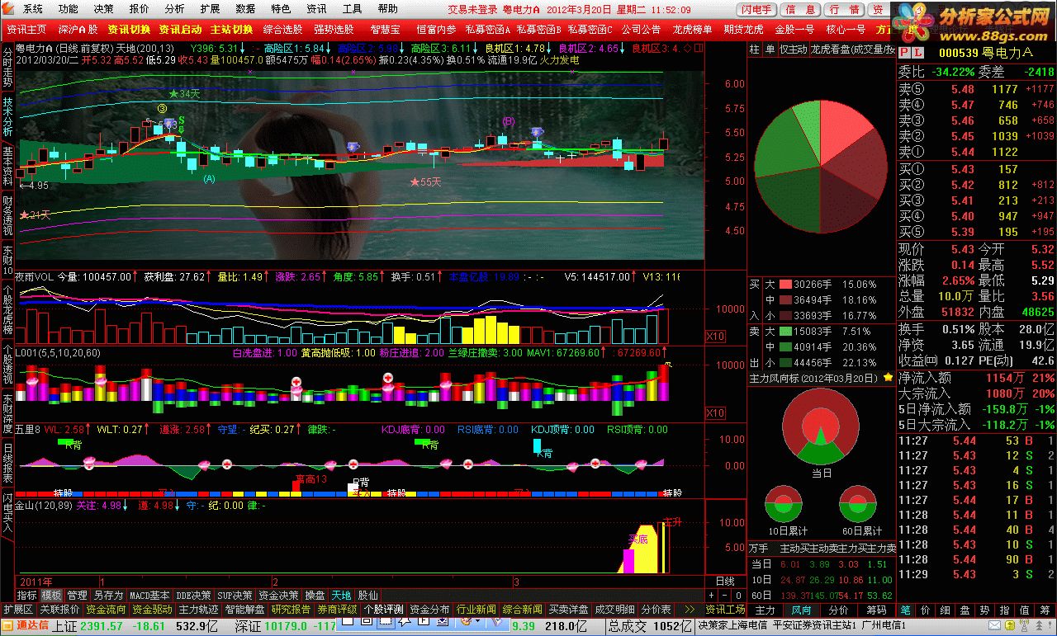Click the P icon beside stock code 000539
Image resolution: width=1057 pixels, height=636 pixels.
coord(903,52)
